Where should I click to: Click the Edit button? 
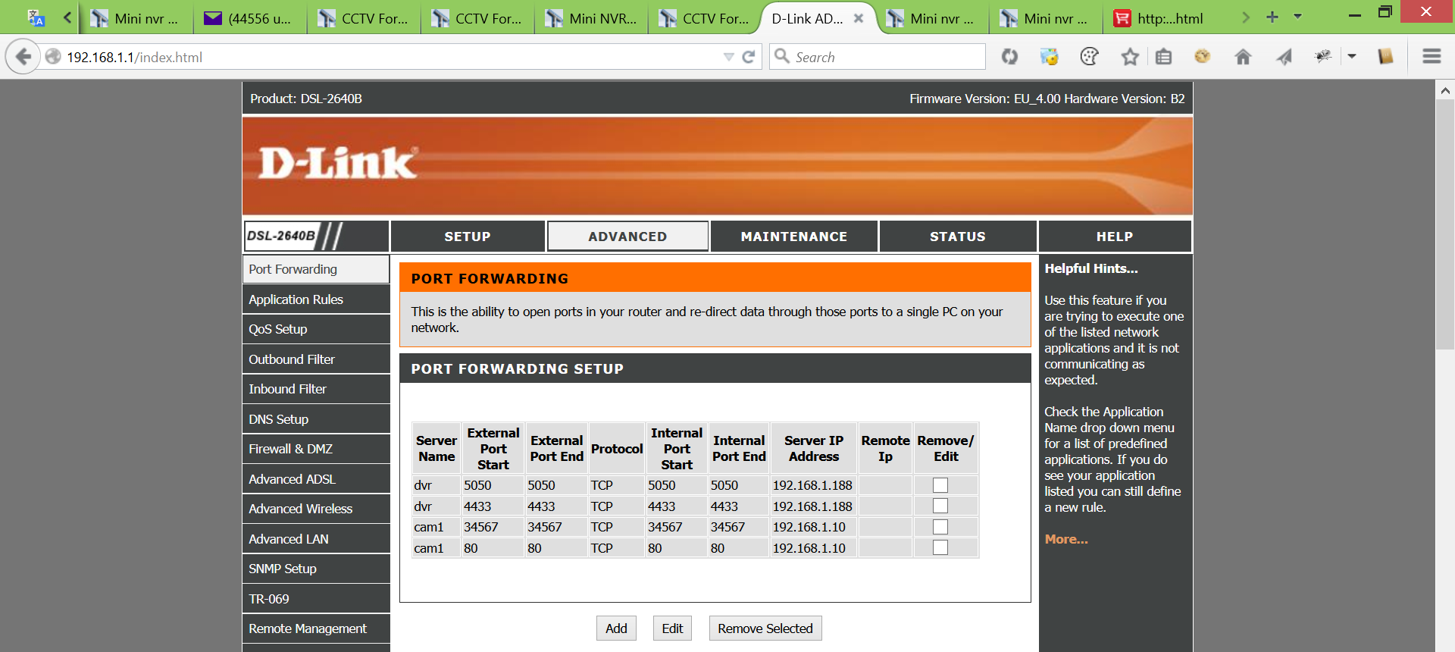click(672, 628)
